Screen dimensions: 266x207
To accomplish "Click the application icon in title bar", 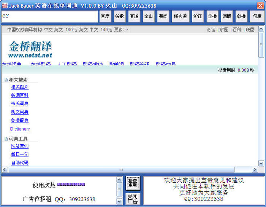I will 5,5.
